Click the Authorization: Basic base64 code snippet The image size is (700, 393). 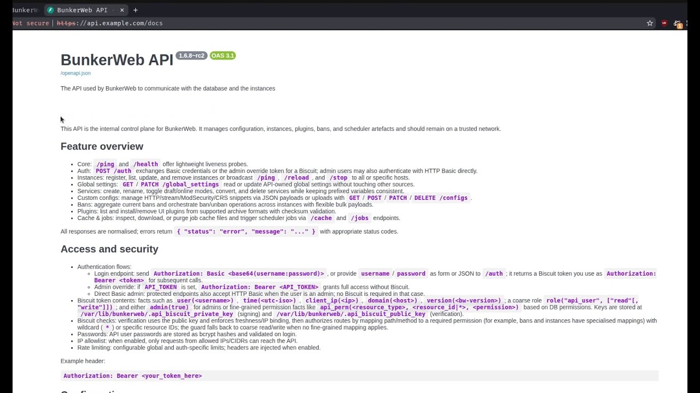point(238,274)
